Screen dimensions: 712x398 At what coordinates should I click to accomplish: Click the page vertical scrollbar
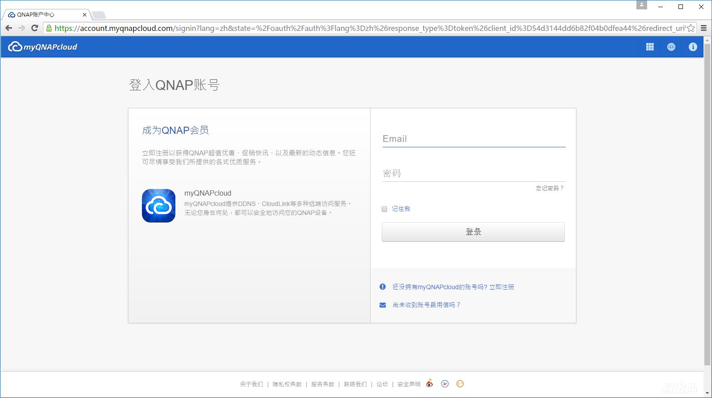coord(708,204)
